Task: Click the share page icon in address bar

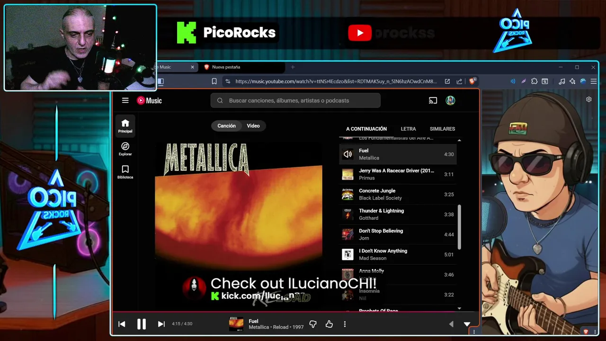Action: coord(459,81)
